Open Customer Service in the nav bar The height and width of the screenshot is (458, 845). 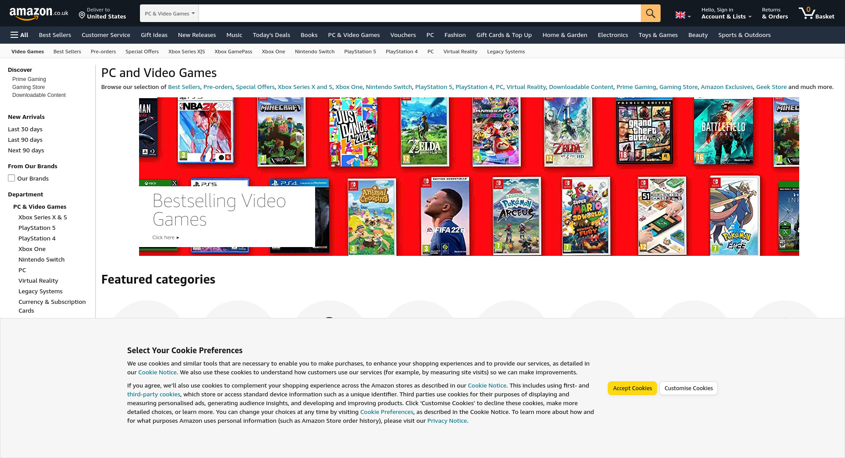point(106,35)
